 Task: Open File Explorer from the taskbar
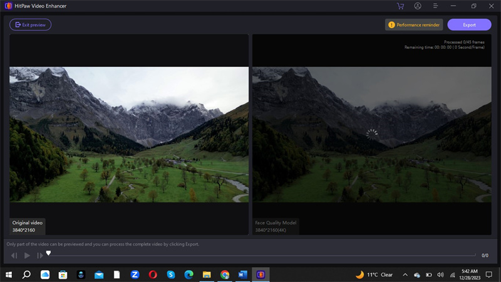(x=207, y=274)
